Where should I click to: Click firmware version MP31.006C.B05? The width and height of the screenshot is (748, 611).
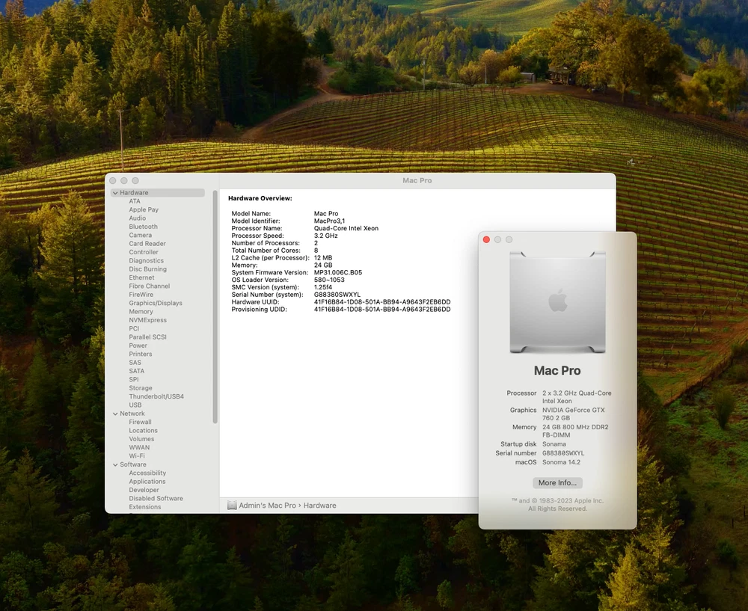coord(338,273)
